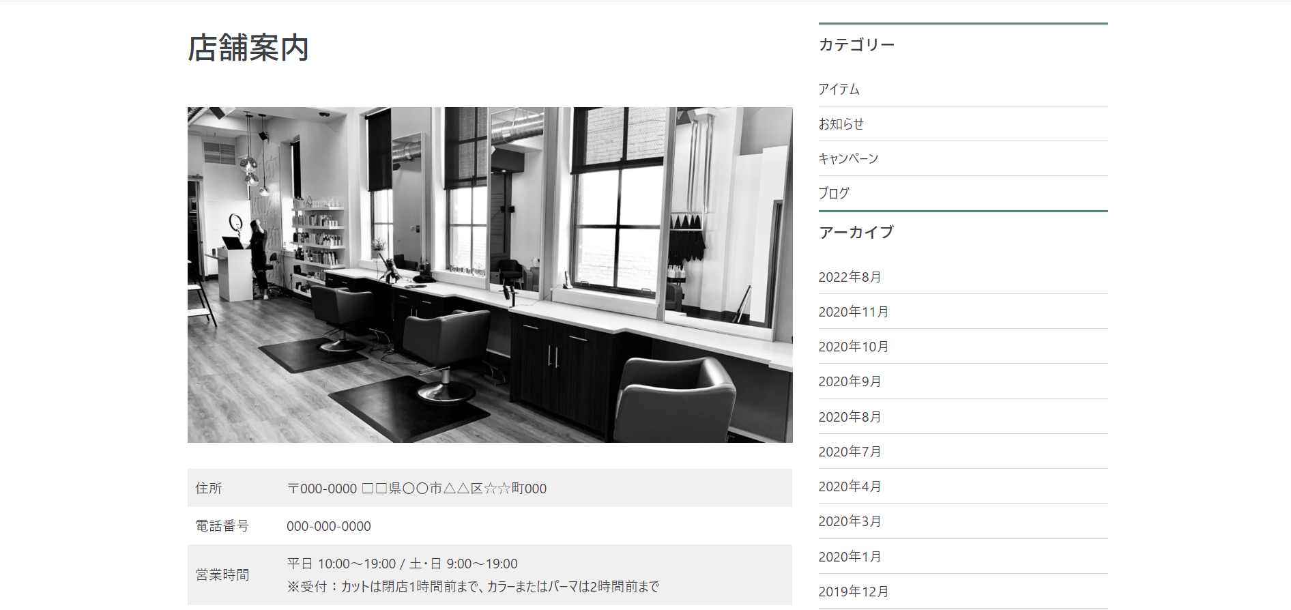View the 2020年10月 archive

[853, 347]
